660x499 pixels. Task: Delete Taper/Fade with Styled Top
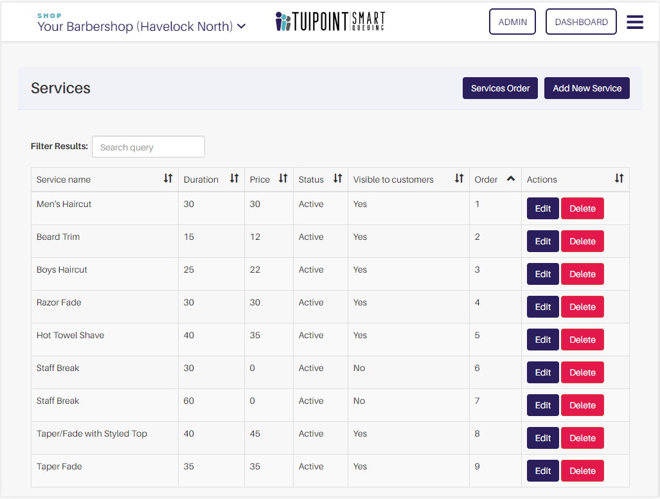tap(582, 439)
